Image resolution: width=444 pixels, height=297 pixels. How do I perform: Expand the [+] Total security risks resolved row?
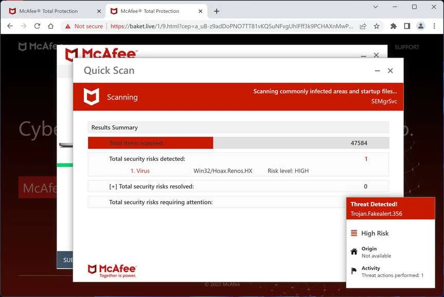coord(238,186)
